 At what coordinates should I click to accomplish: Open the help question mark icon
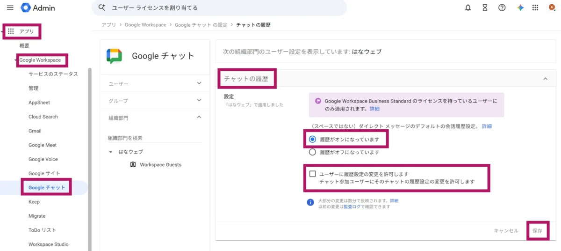pos(502,8)
